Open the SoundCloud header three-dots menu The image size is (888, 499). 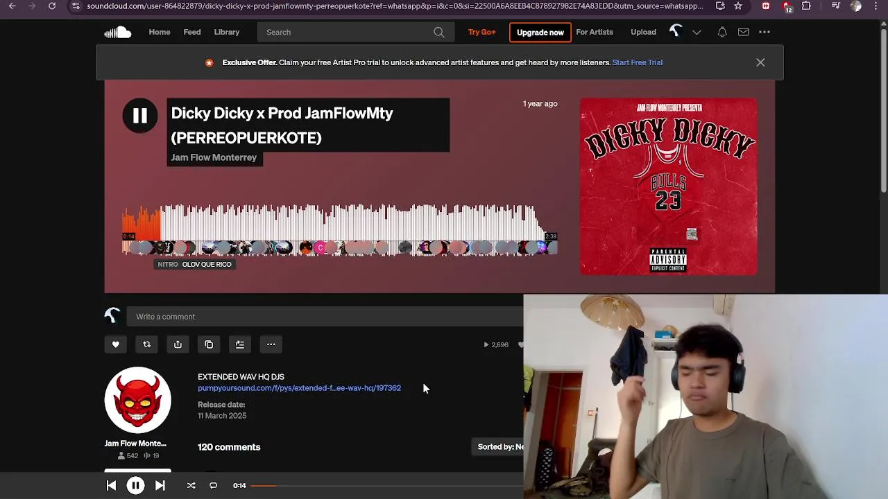click(x=765, y=32)
